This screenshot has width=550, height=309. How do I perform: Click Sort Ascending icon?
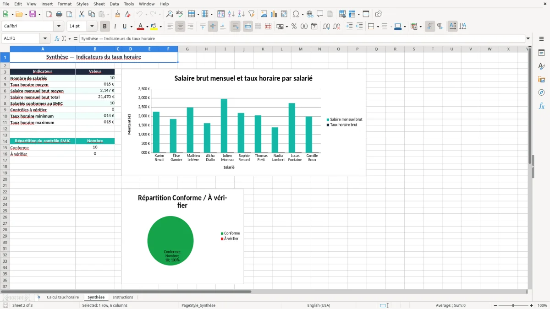[231, 14]
